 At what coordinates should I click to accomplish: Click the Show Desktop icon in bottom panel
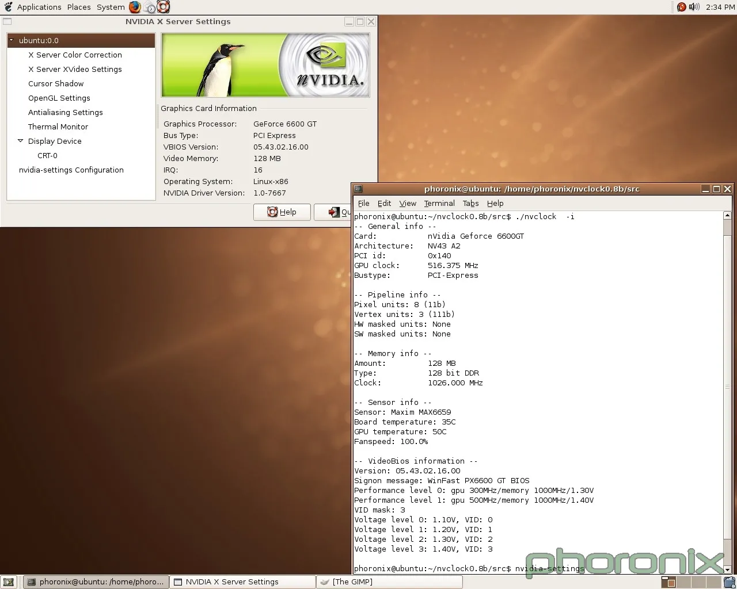pyautogui.click(x=8, y=582)
